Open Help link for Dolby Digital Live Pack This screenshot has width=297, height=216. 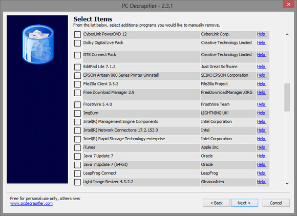pyautogui.click(x=261, y=43)
